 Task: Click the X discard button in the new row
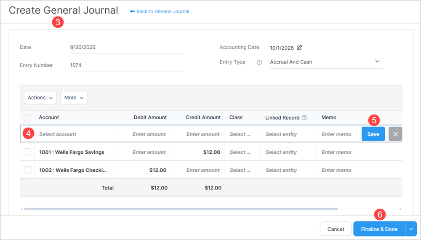pos(395,134)
